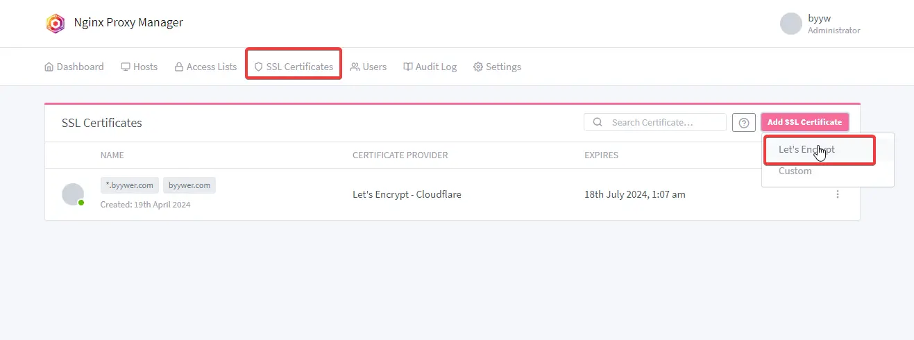Select the SSL Certificates tab
914x340 pixels.
pos(294,67)
